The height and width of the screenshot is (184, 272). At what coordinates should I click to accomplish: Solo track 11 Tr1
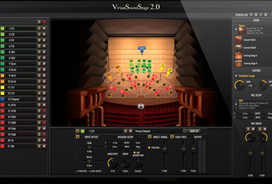[x=39, y=87]
